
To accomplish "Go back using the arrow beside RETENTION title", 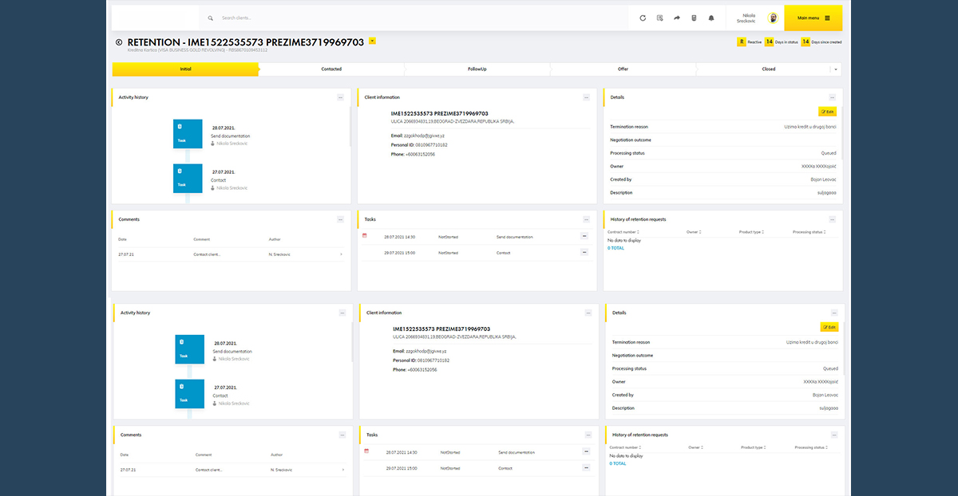I will click(x=119, y=41).
